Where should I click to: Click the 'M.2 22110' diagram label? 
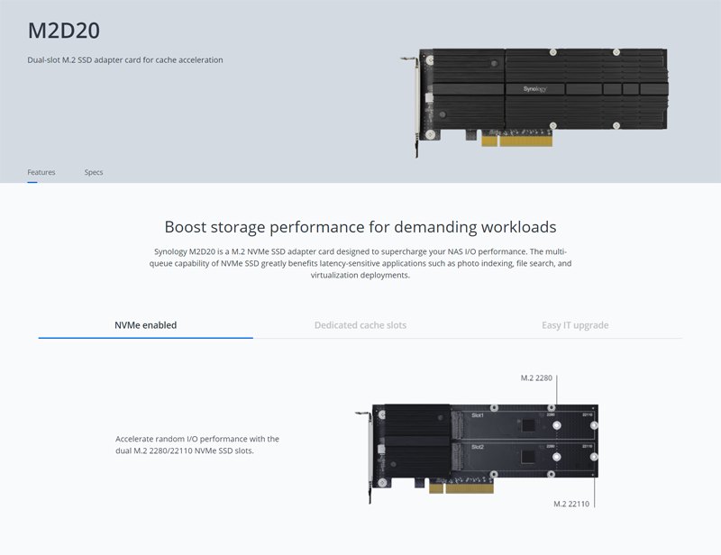click(571, 504)
